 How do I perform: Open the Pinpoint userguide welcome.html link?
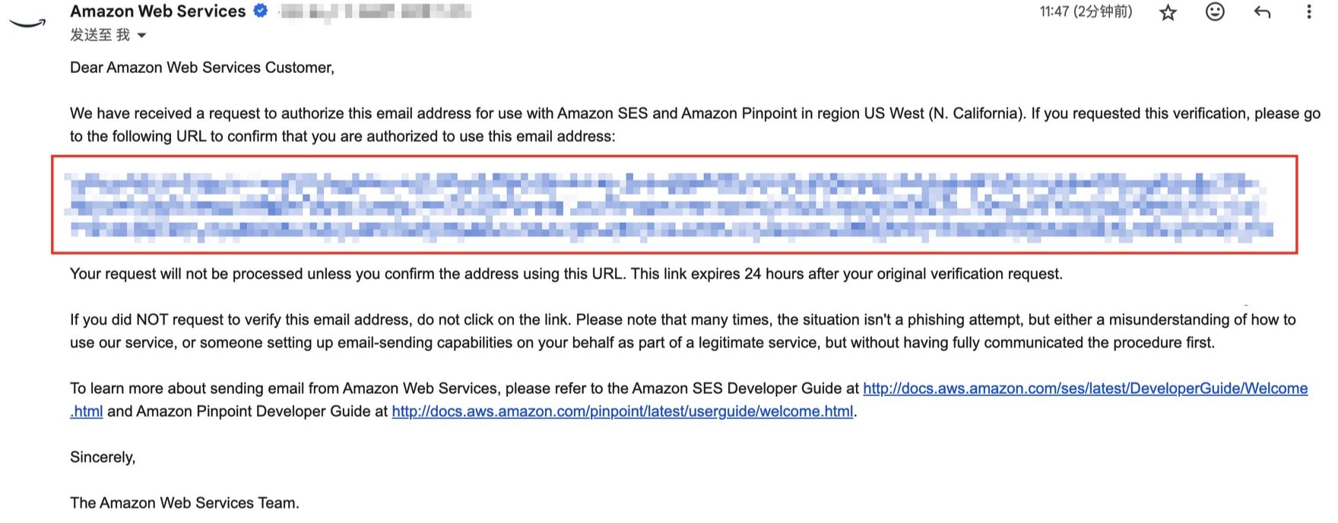(x=622, y=411)
